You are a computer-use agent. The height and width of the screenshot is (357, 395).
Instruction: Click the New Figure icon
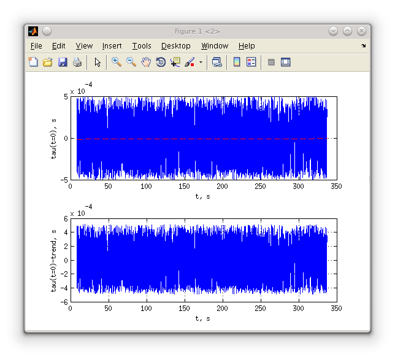click(x=33, y=62)
